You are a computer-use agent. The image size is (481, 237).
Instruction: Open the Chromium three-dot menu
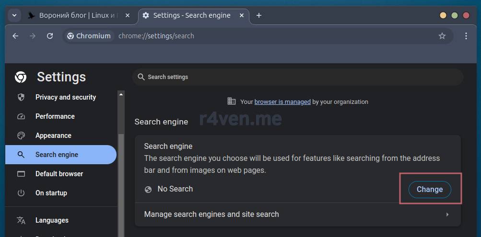(466, 36)
